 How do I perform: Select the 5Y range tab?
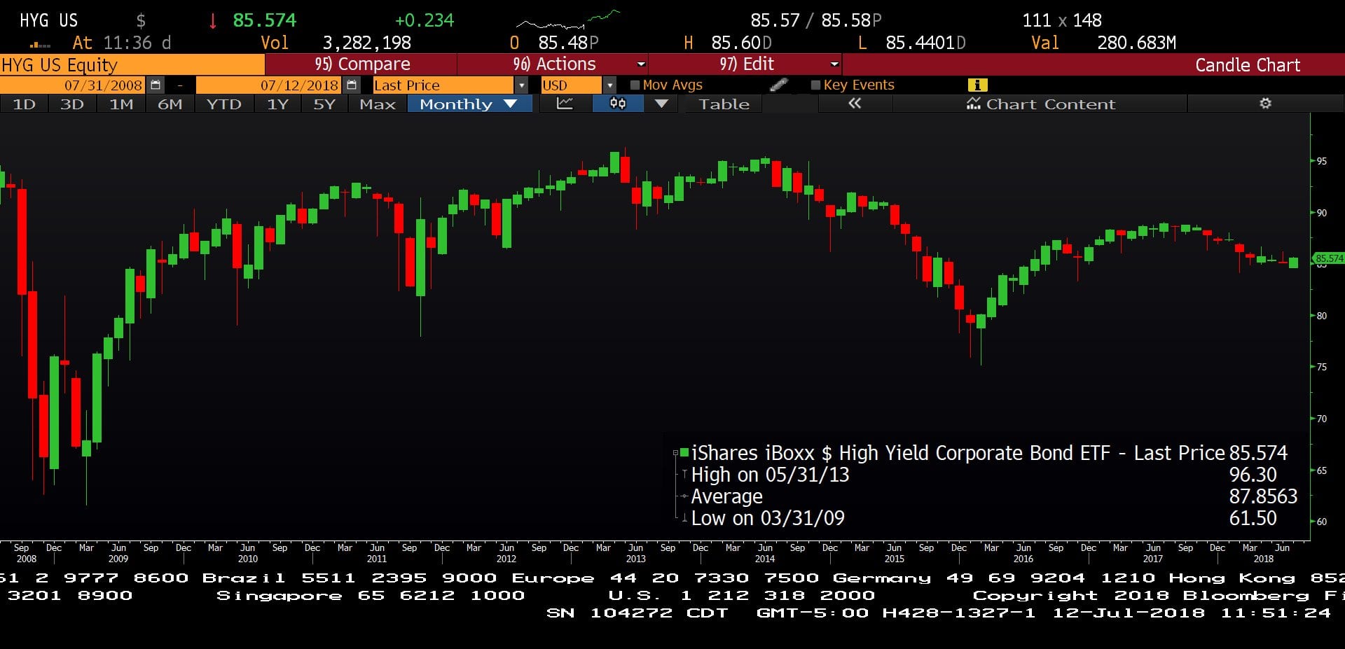coord(324,104)
